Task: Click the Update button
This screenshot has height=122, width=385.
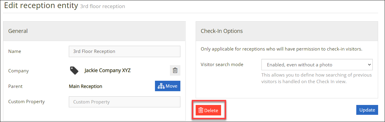Action: pyautogui.click(x=367, y=110)
